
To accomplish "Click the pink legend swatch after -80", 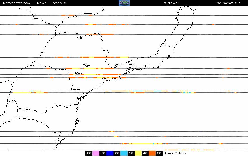I will 96,153.
